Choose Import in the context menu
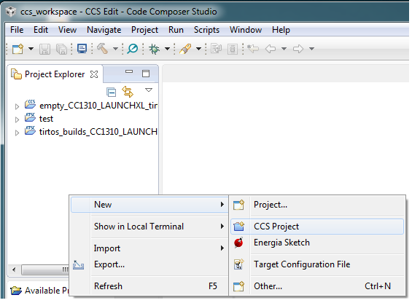This screenshot has height=303, width=412. tap(149, 248)
